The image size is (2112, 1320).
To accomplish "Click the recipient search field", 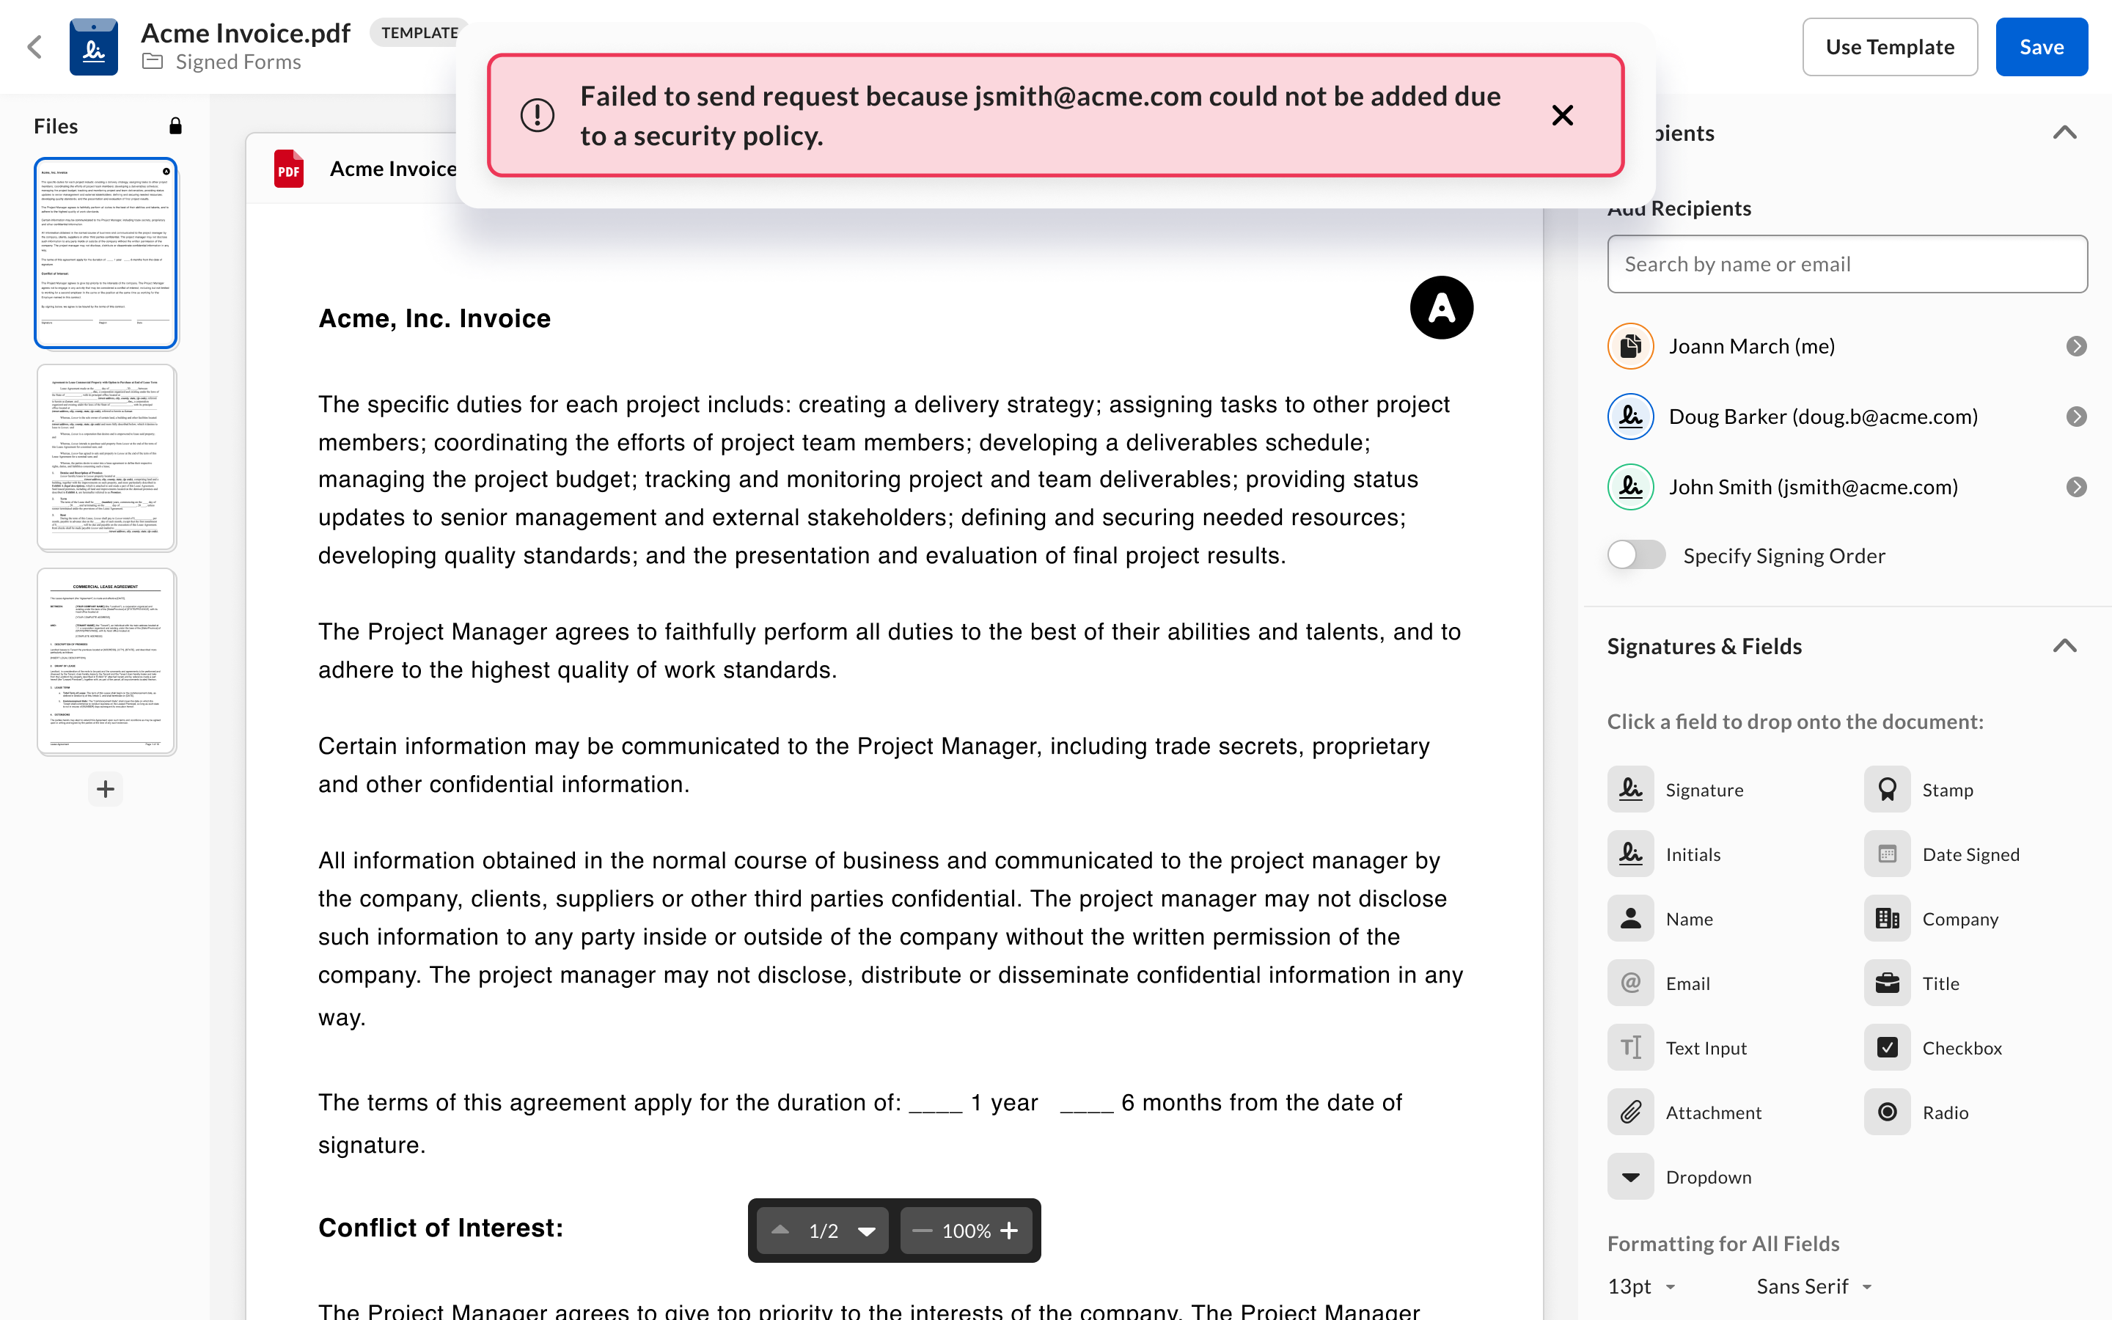I will 1847,264.
